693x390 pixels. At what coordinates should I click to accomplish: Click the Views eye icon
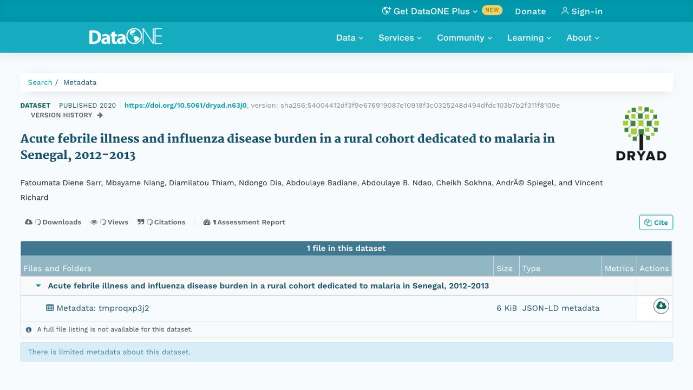click(x=94, y=222)
